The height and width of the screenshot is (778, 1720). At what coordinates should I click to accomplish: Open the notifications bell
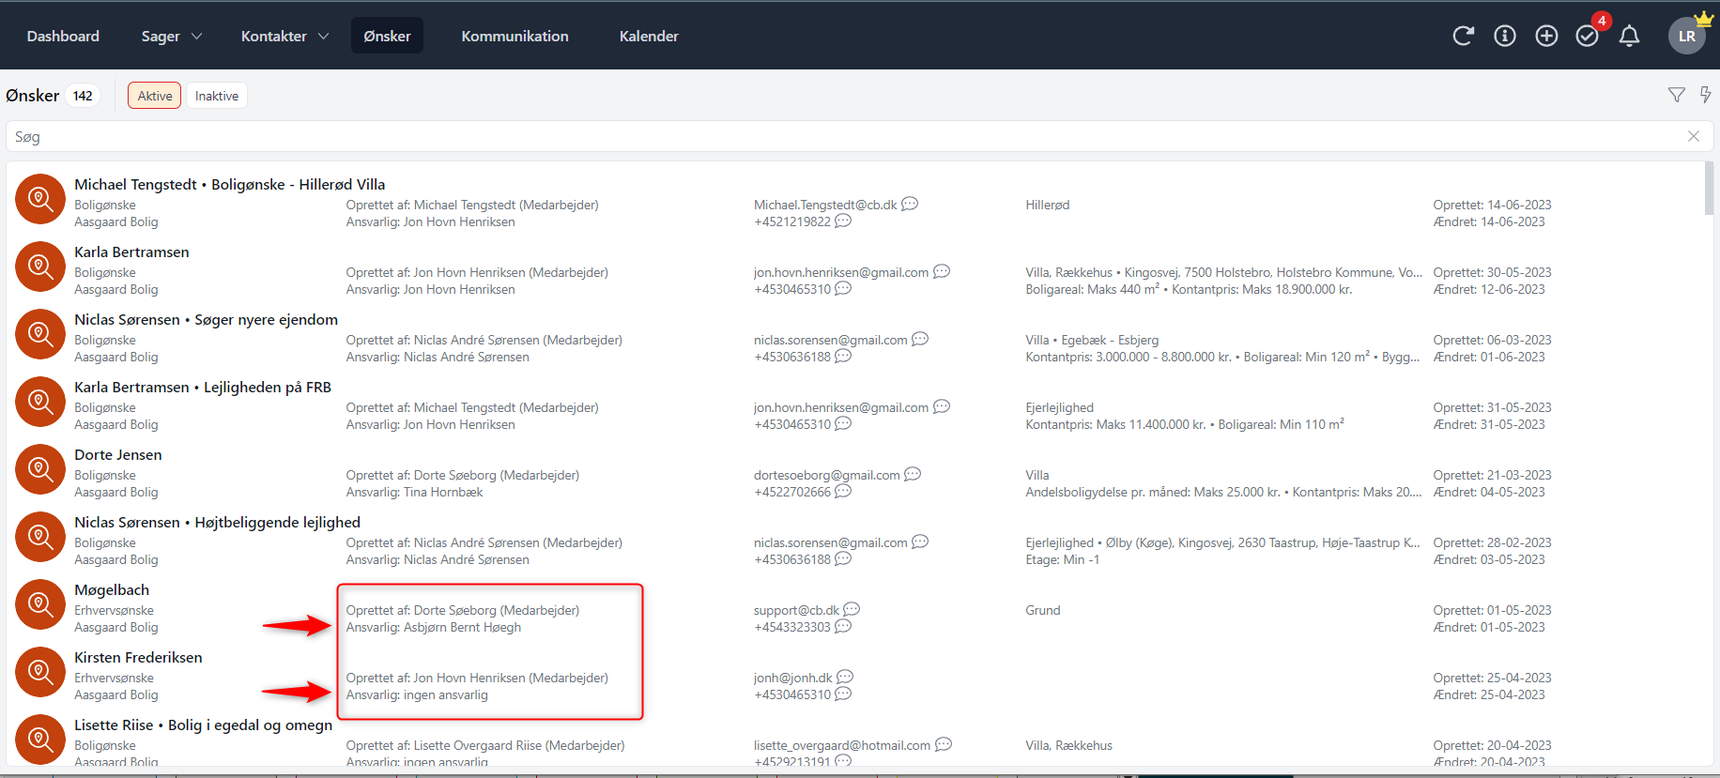[x=1630, y=36]
